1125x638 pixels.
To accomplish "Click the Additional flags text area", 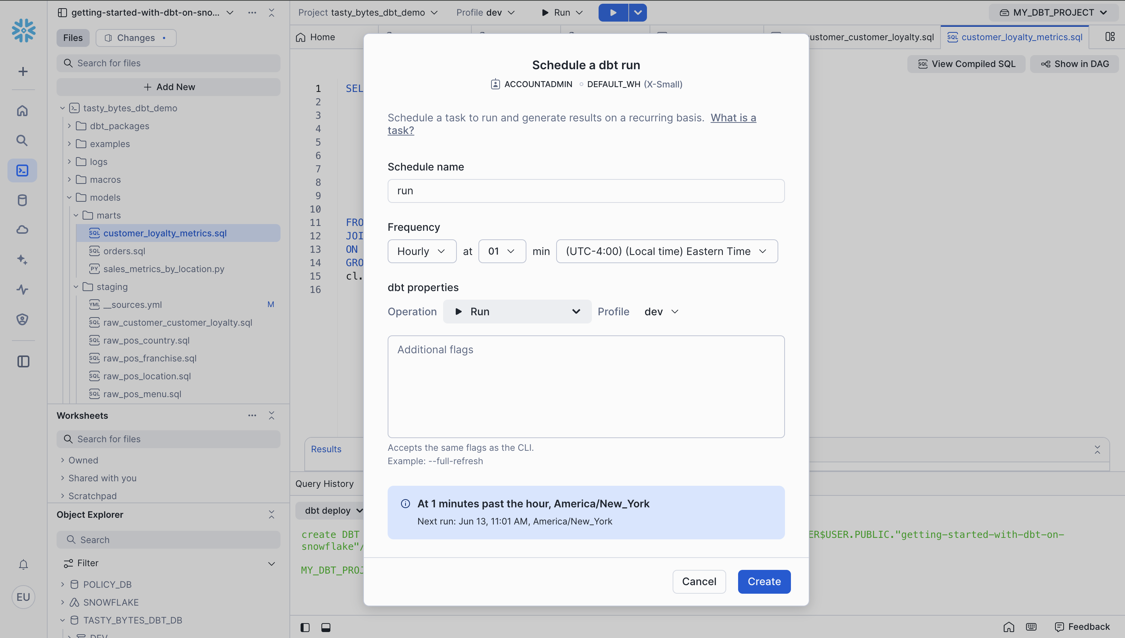I will (x=586, y=386).
